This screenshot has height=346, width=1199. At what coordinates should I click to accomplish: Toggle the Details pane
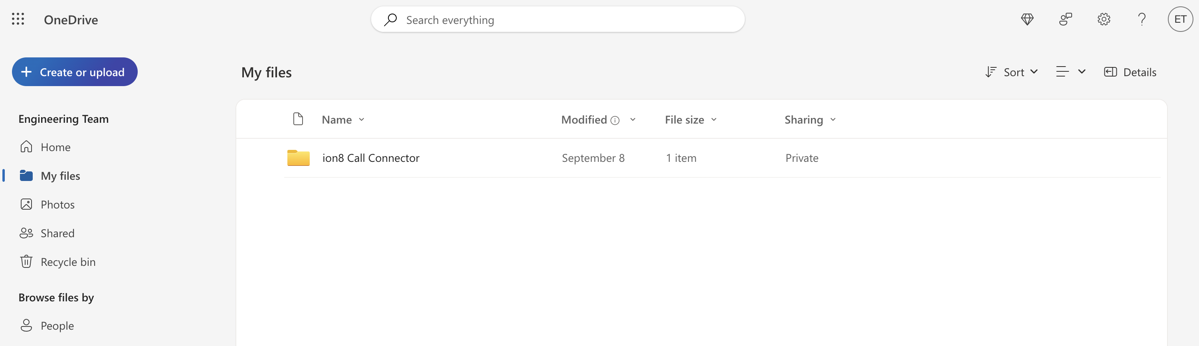click(x=1130, y=72)
